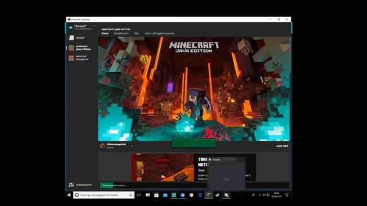Click the Ultimo snapshot chest icon

click(x=102, y=146)
